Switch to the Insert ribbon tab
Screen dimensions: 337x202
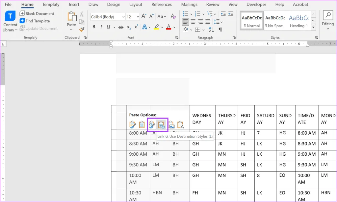tap(74, 5)
